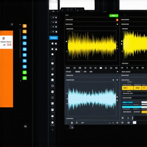Click the person-shaped icon near the right panel's bottom
This screenshot has height=147, width=147.
(x=128, y=118)
